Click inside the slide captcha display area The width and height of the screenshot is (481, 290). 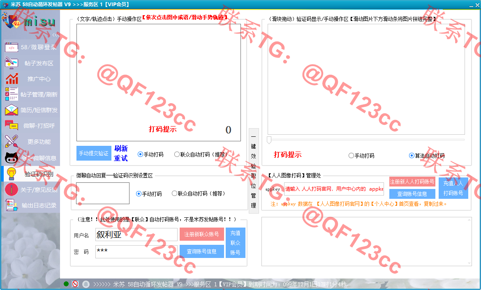click(366, 79)
